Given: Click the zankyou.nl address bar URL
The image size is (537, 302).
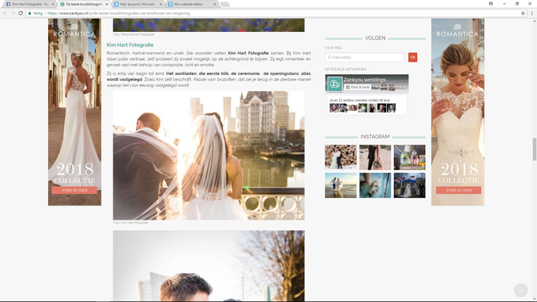Looking at the screenshot, I should click(x=118, y=13).
